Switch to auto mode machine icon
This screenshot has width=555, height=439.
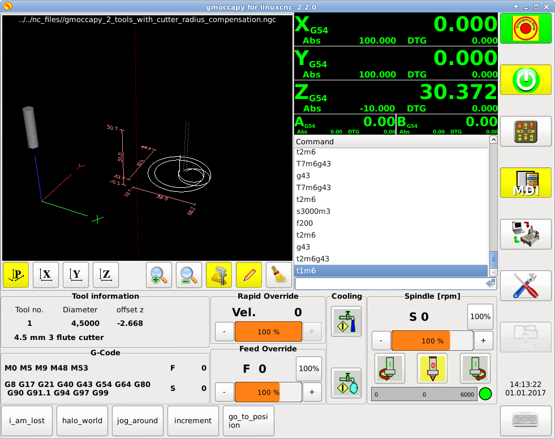click(x=526, y=234)
